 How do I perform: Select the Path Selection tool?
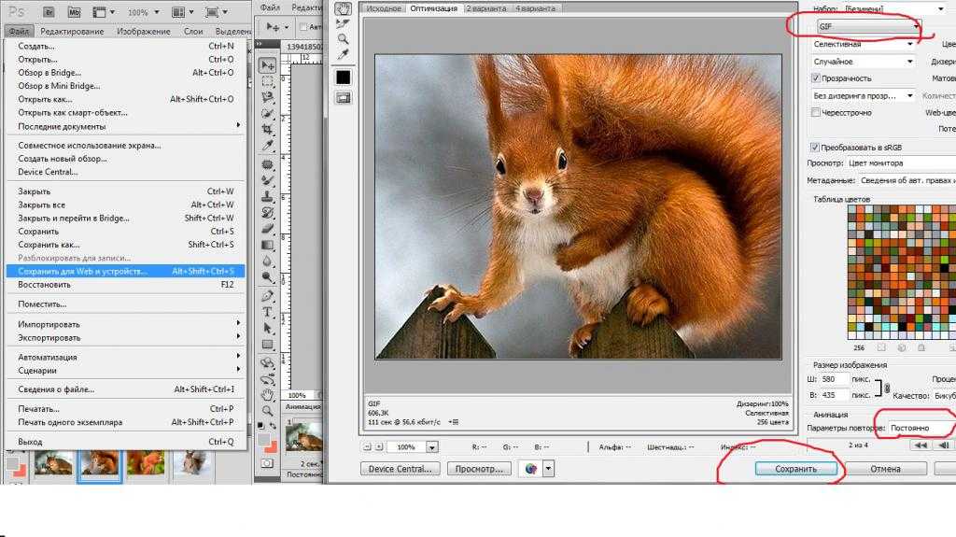point(268,329)
